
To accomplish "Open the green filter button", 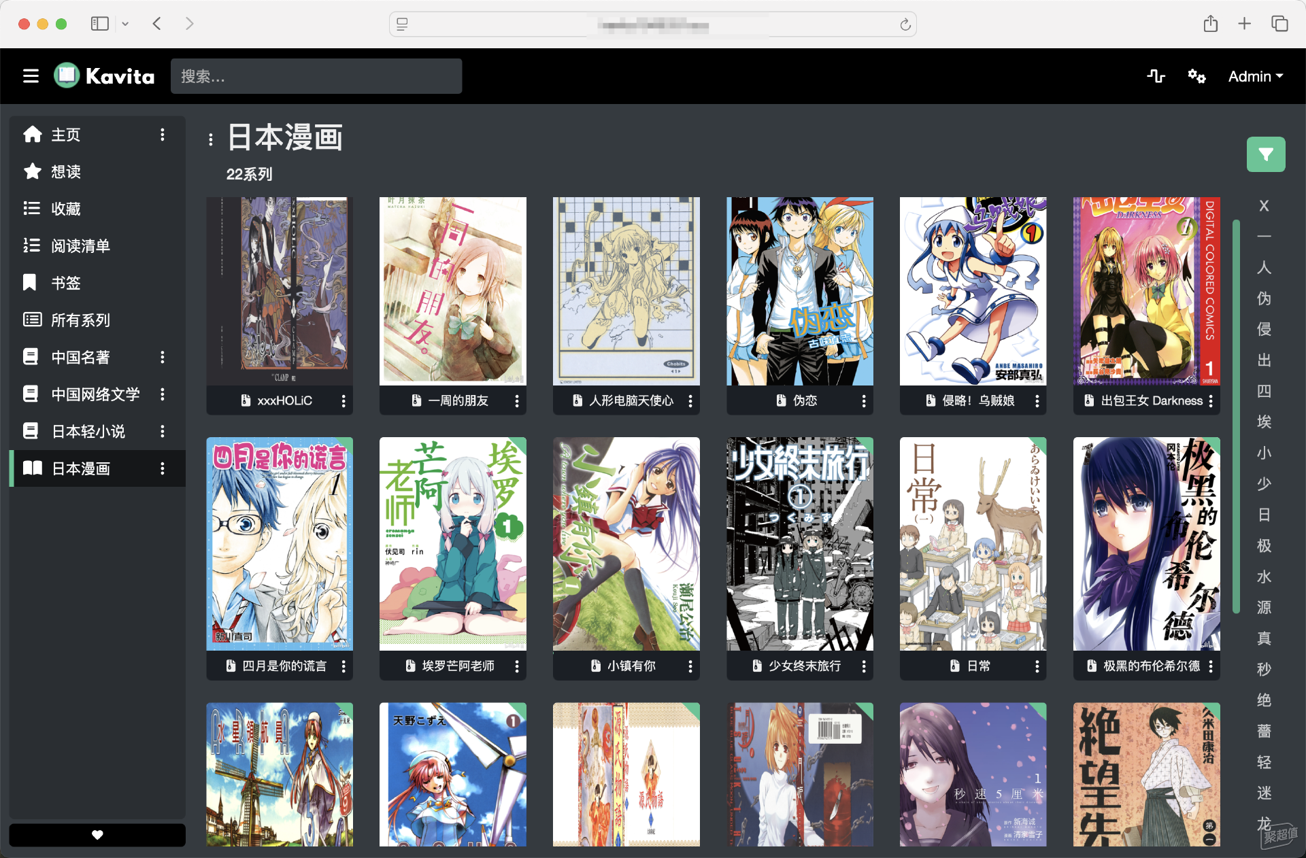I will 1266,154.
